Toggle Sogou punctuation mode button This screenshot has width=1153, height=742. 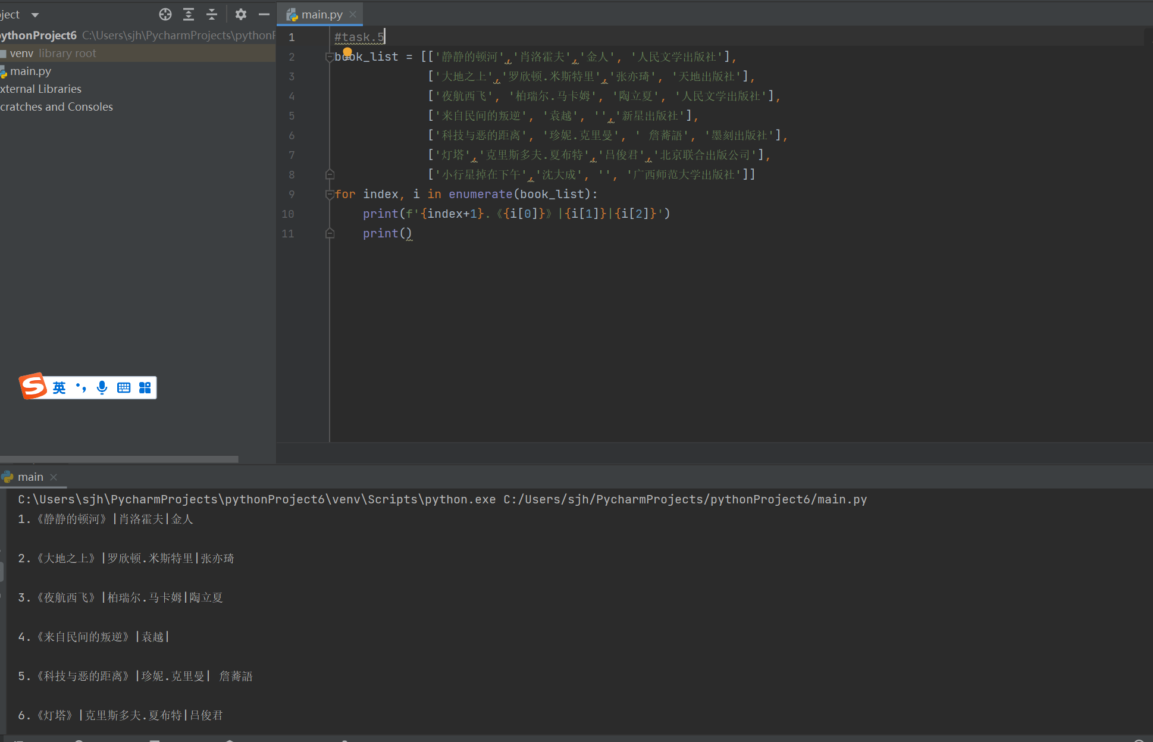click(81, 388)
